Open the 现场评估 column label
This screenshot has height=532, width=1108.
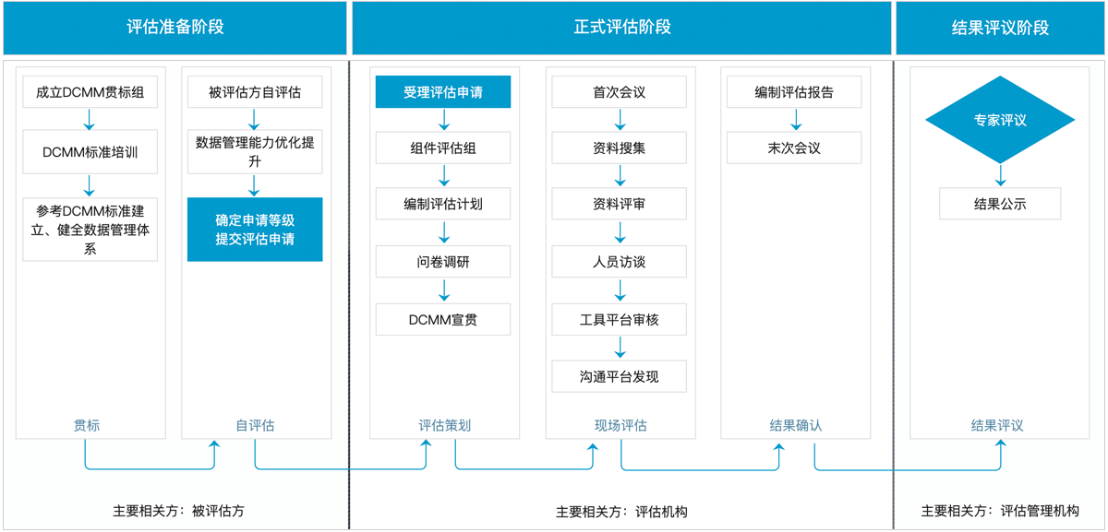point(620,425)
